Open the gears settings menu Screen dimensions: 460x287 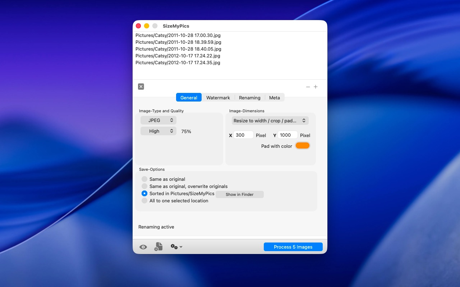tap(176, 247)
